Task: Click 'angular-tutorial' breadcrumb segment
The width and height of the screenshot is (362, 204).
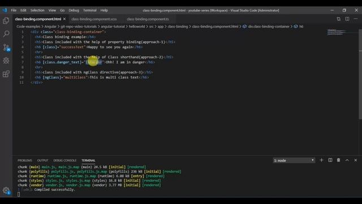Action: [x=113, y=27]
